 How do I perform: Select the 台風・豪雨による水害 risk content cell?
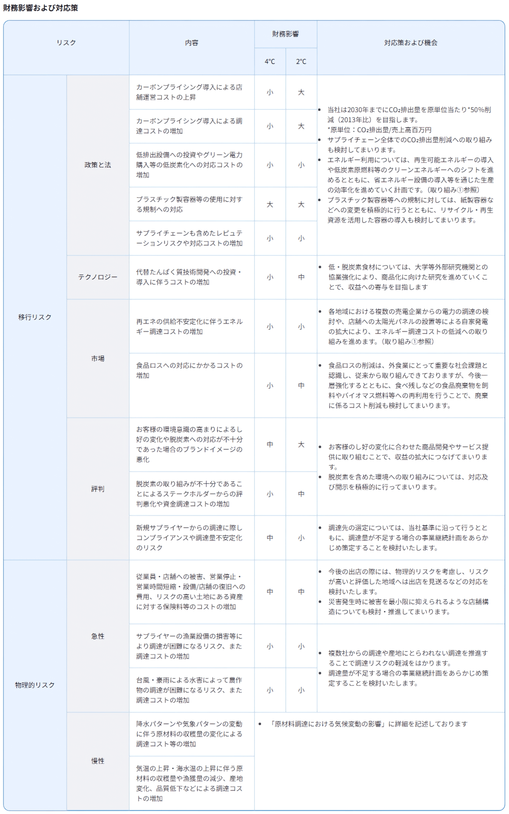point(189,690)
